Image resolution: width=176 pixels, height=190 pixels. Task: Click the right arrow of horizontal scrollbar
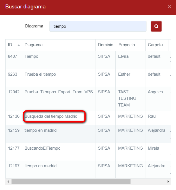168,182
